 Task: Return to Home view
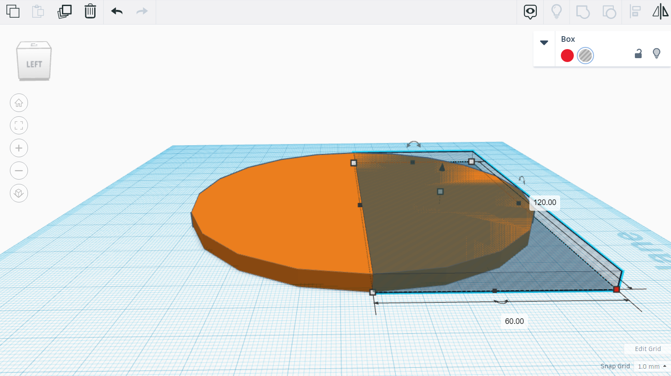pyautogui.click(x=19, y=103)
